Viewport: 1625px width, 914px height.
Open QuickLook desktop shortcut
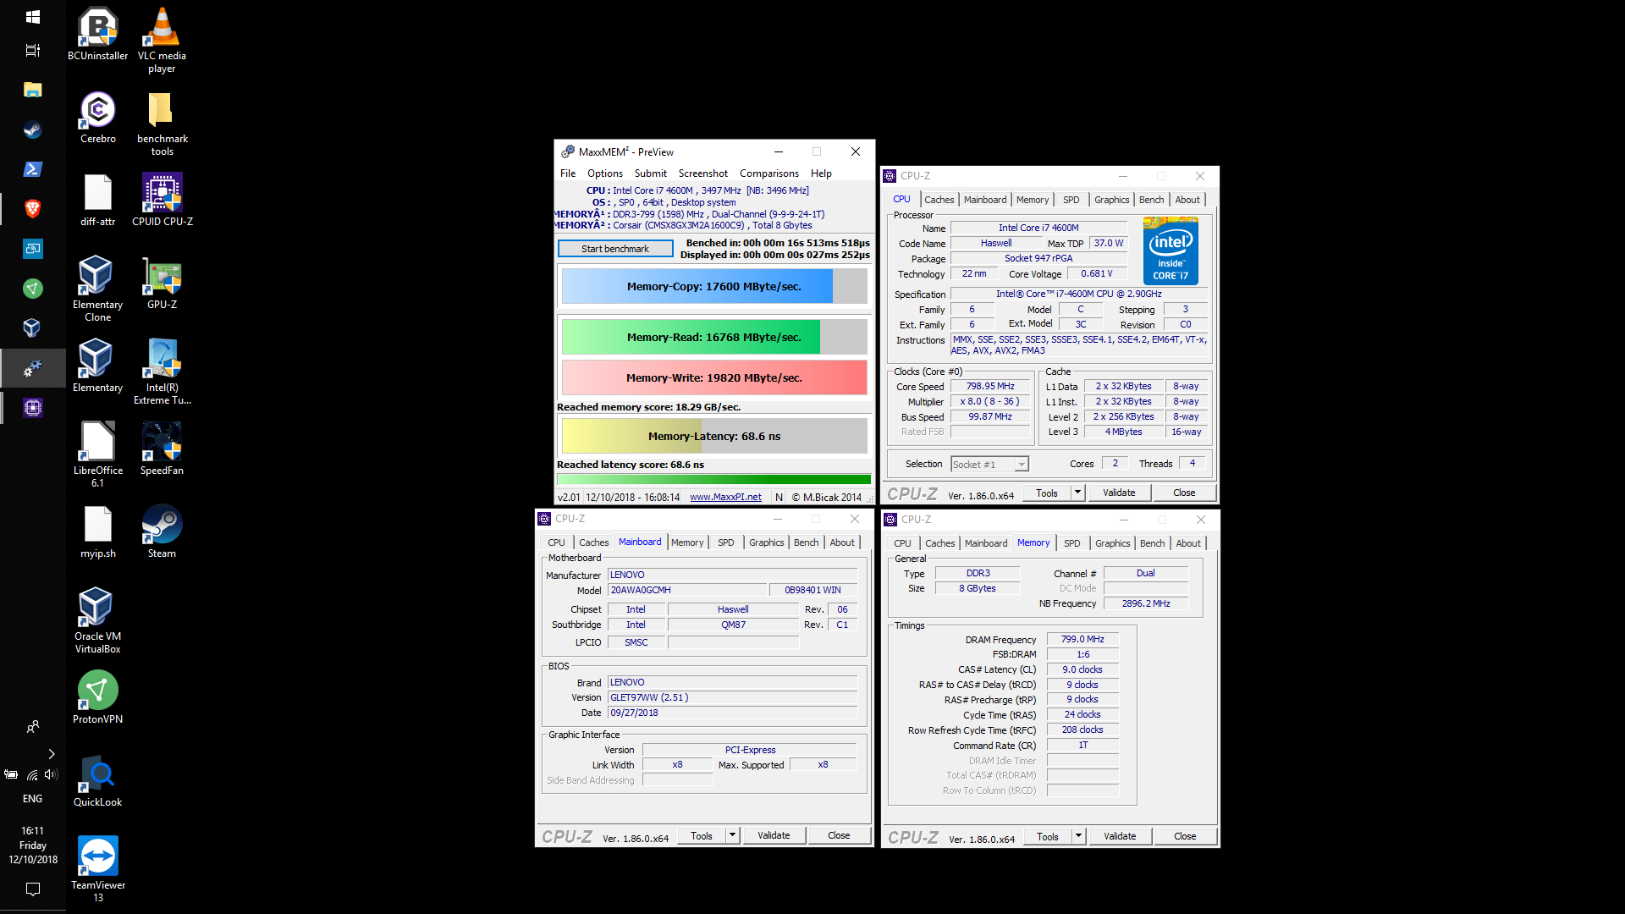point(97,780)
